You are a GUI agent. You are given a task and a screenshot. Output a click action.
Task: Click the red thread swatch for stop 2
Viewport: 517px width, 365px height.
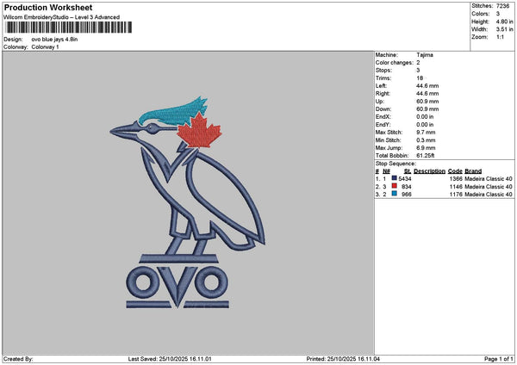coord(394,186)
